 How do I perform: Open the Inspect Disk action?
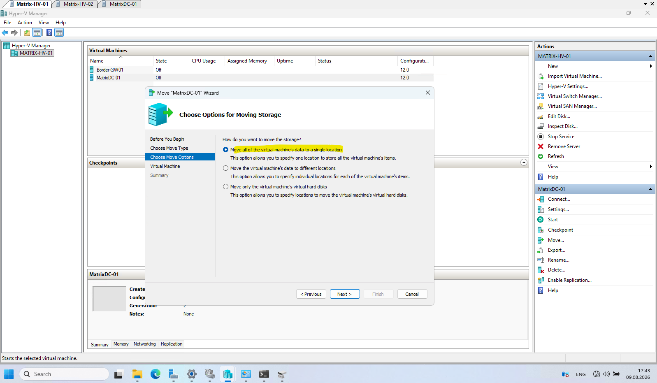tap(563, 126)
